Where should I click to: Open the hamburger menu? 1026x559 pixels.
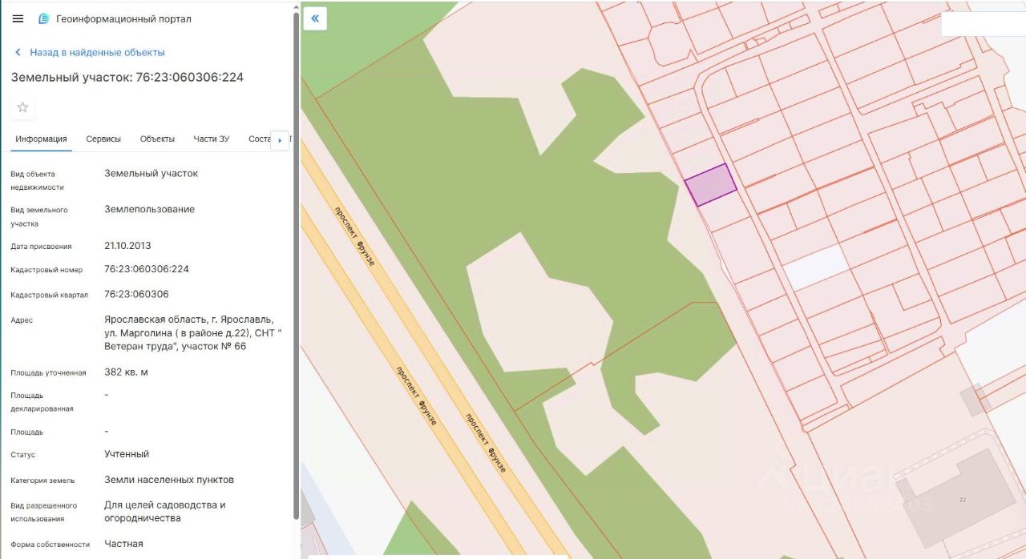click(18, 18)
